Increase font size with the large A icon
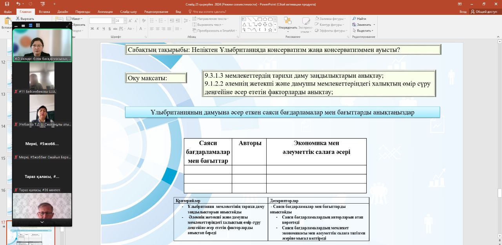The width and height of the screenshot is (502, 245). point(129,21)
